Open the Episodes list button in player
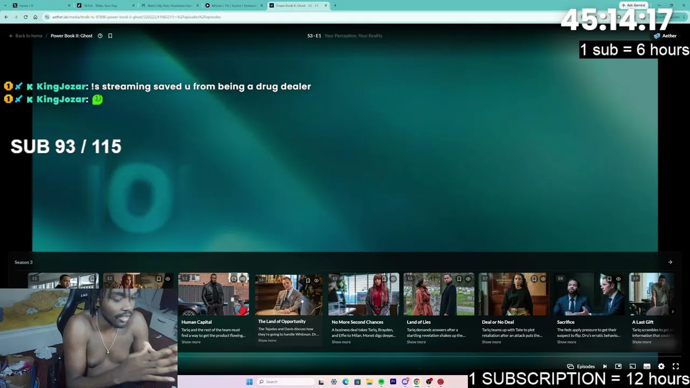This screenshot has width=690, height=388. tap(581, 366)
